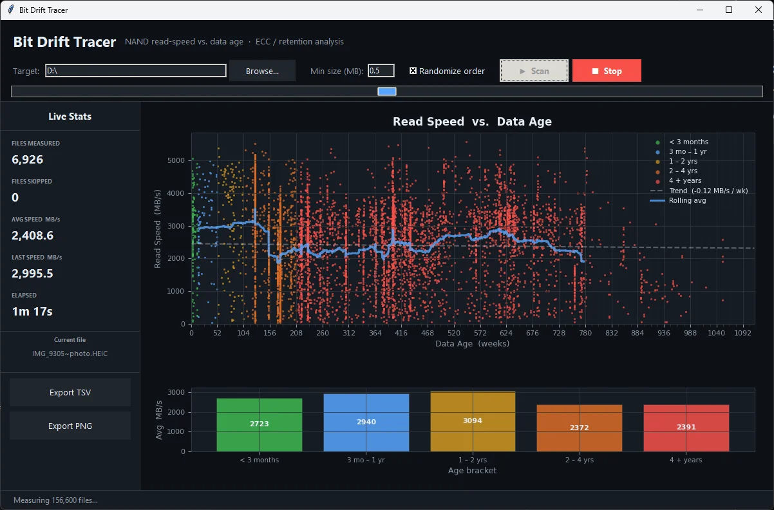774x510 pixels.
Task: Click the Avg Speed value 2,408.6
Action: (33, 236)
